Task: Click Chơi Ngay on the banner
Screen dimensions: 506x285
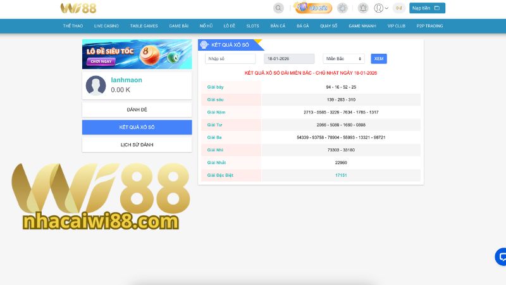Action: click(x=101, y=61)
